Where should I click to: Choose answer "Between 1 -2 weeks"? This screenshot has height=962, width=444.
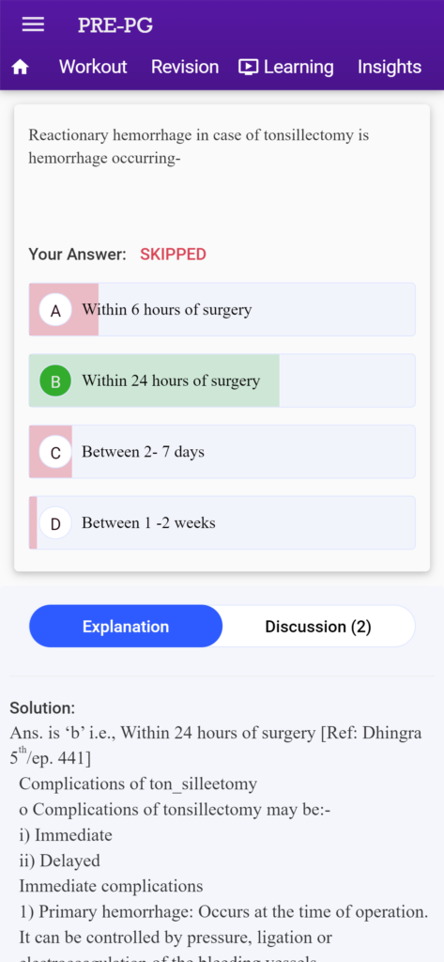[x=222, y=523]
